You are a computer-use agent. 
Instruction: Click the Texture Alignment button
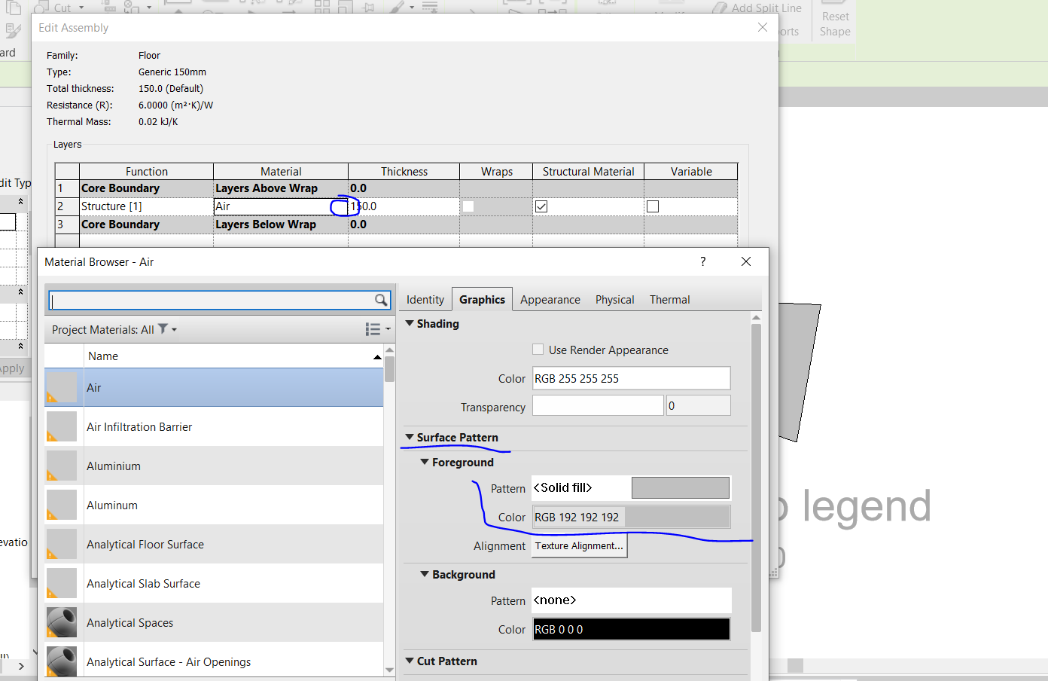(580, 545)
